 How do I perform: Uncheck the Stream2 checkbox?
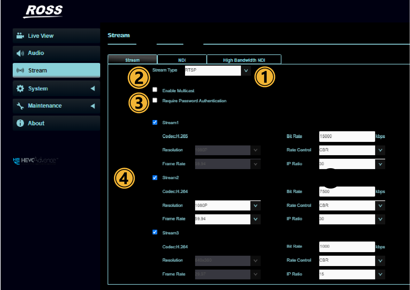pyautogui.click(x=155, y=178)
